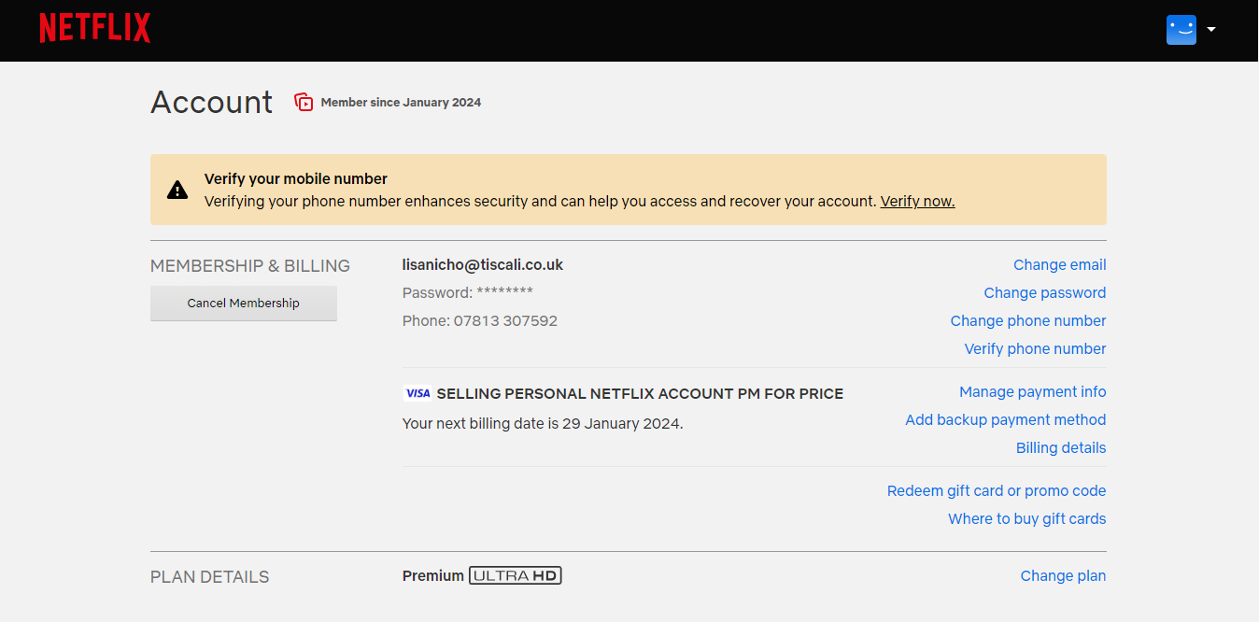Open Where to buy gift cards
This screenshot has height=622, width=1259.
click(x=1027, y=519)
